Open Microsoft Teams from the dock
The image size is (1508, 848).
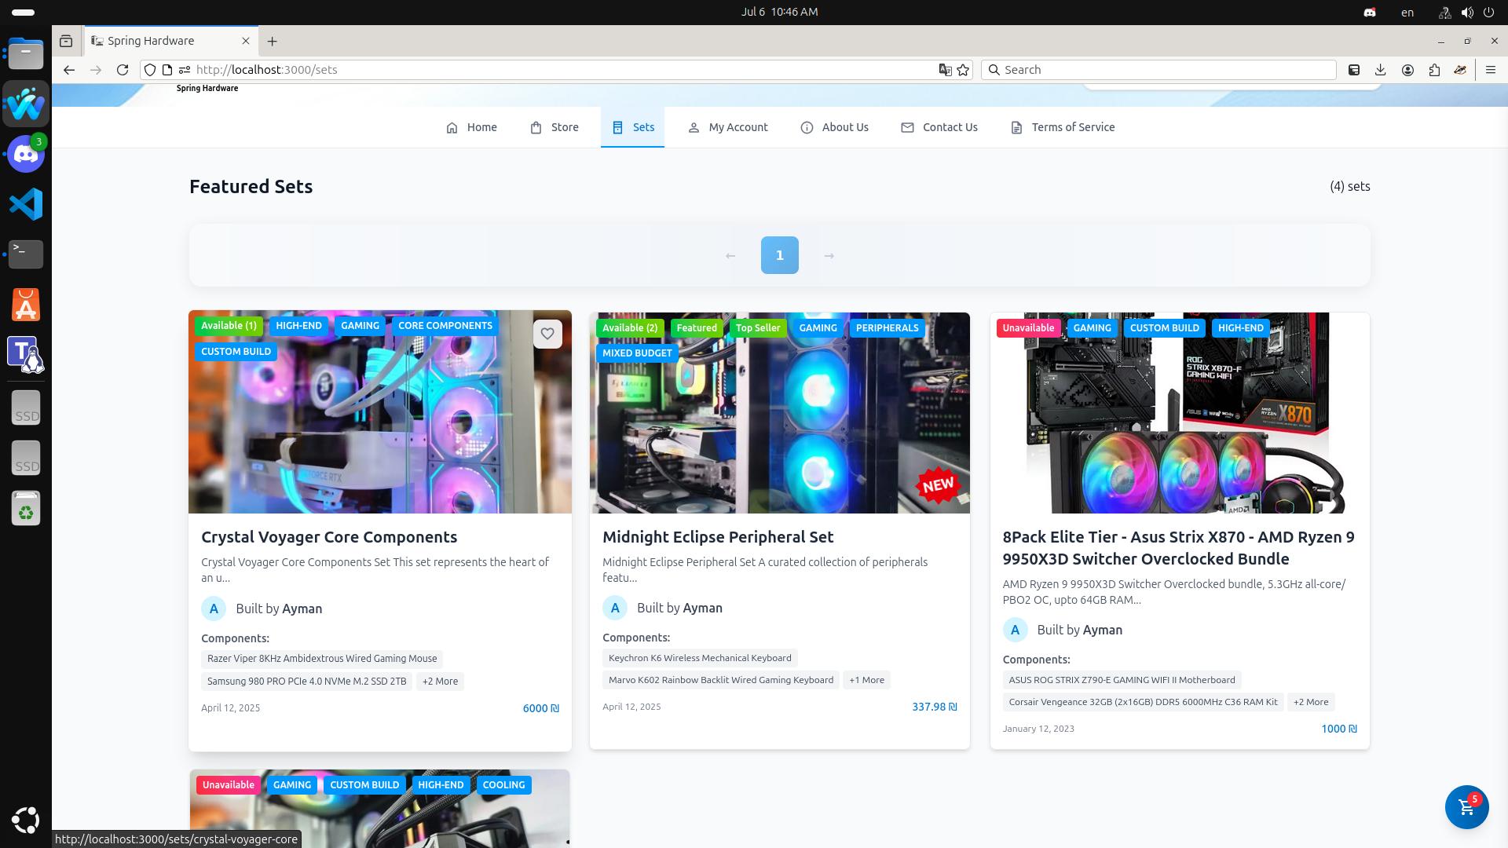26,354
